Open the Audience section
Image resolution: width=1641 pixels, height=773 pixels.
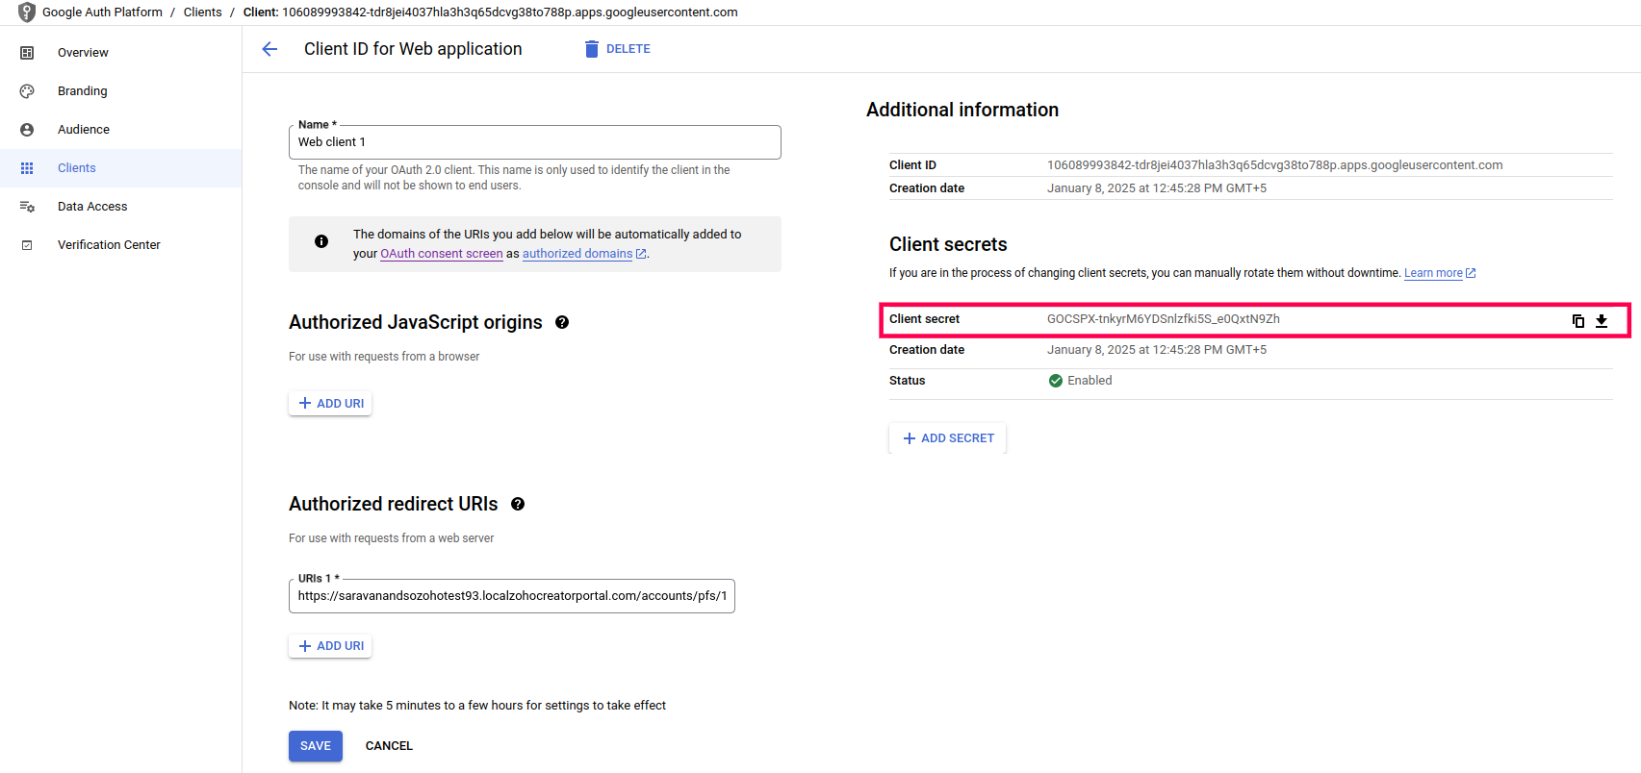(84, 130)
